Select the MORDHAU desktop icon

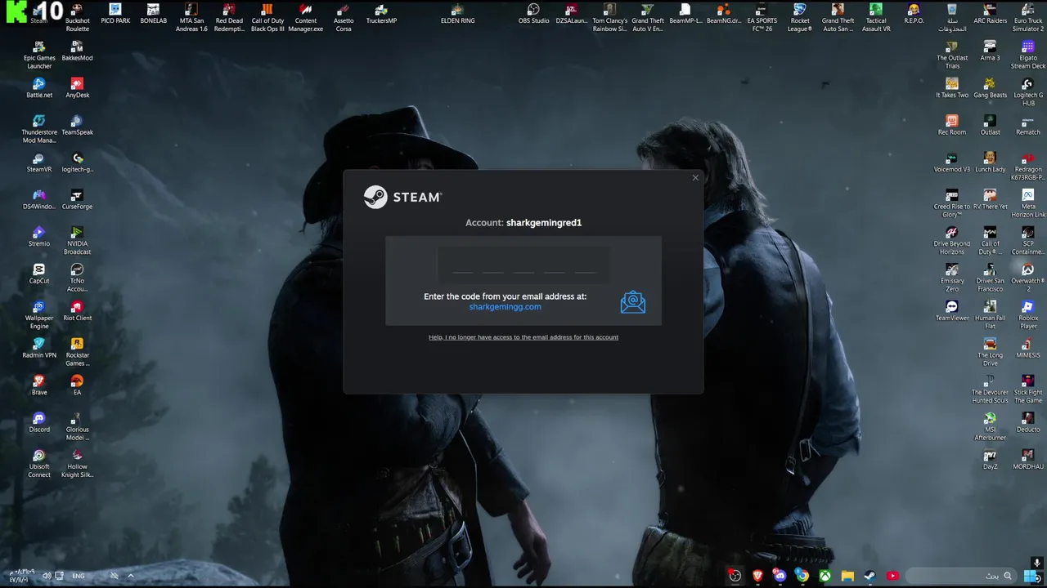(1028, 459)
